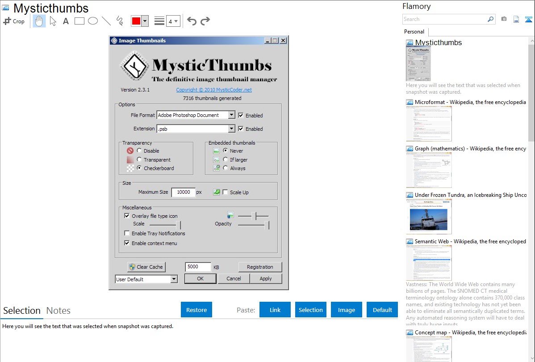
Task: Select the freehand drawing tool
Action: [x=119, y=21]
